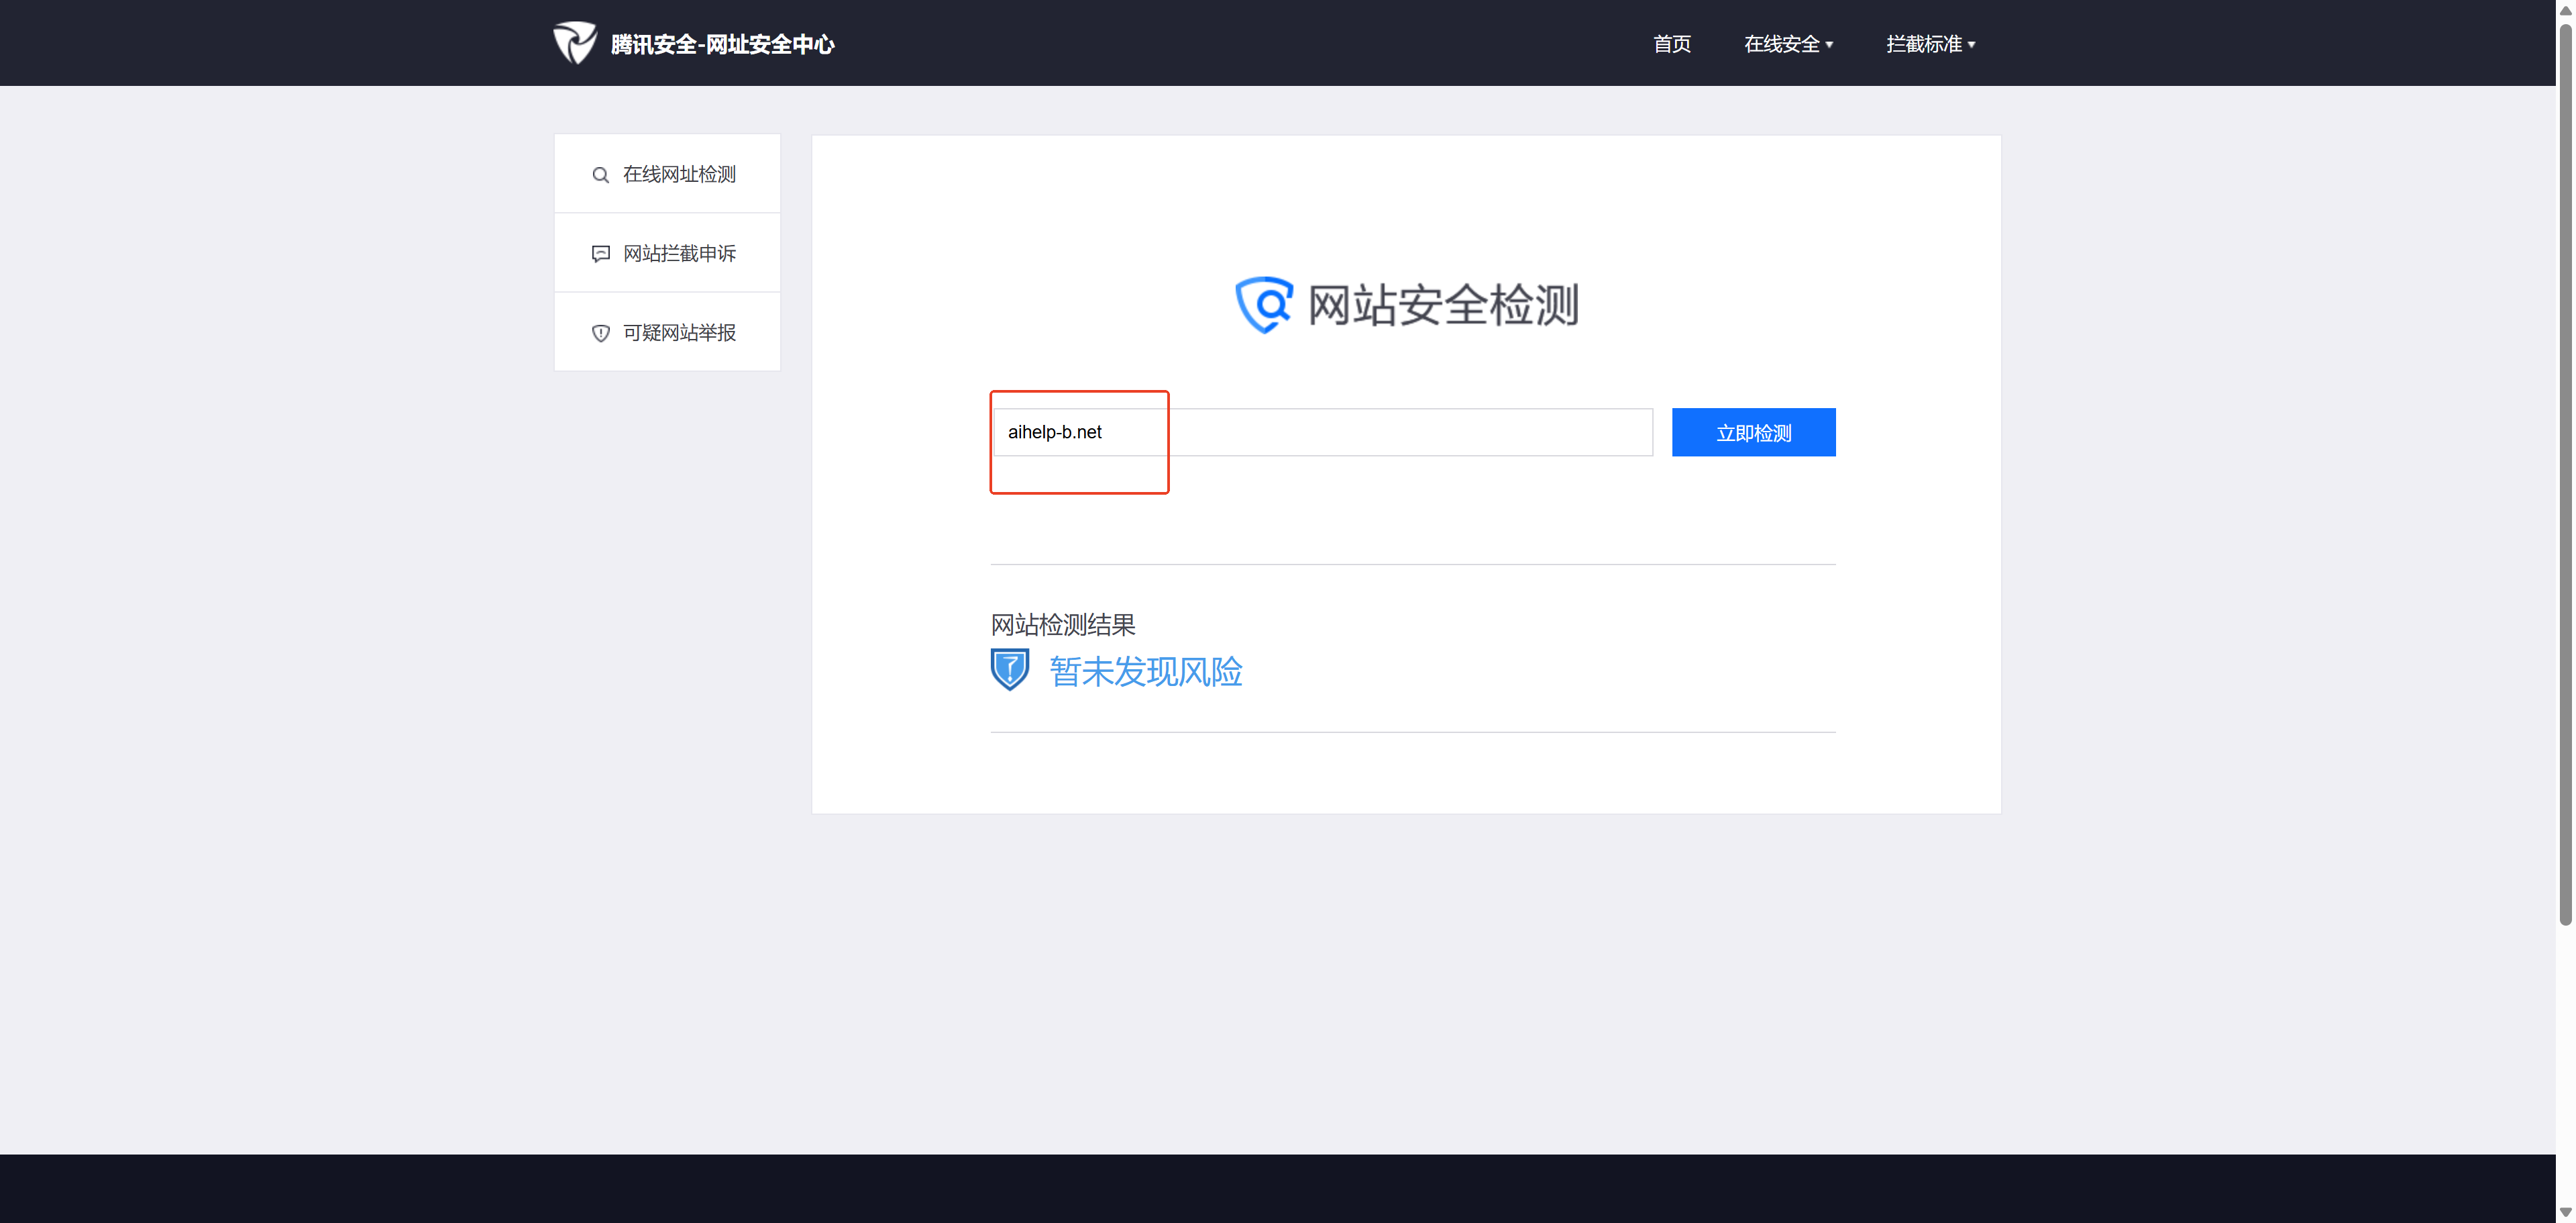Click scrollbar down arrow at bottom right
Image resolution: width=2576 pixels, height=1223 pixels.
(2565, 1212)
